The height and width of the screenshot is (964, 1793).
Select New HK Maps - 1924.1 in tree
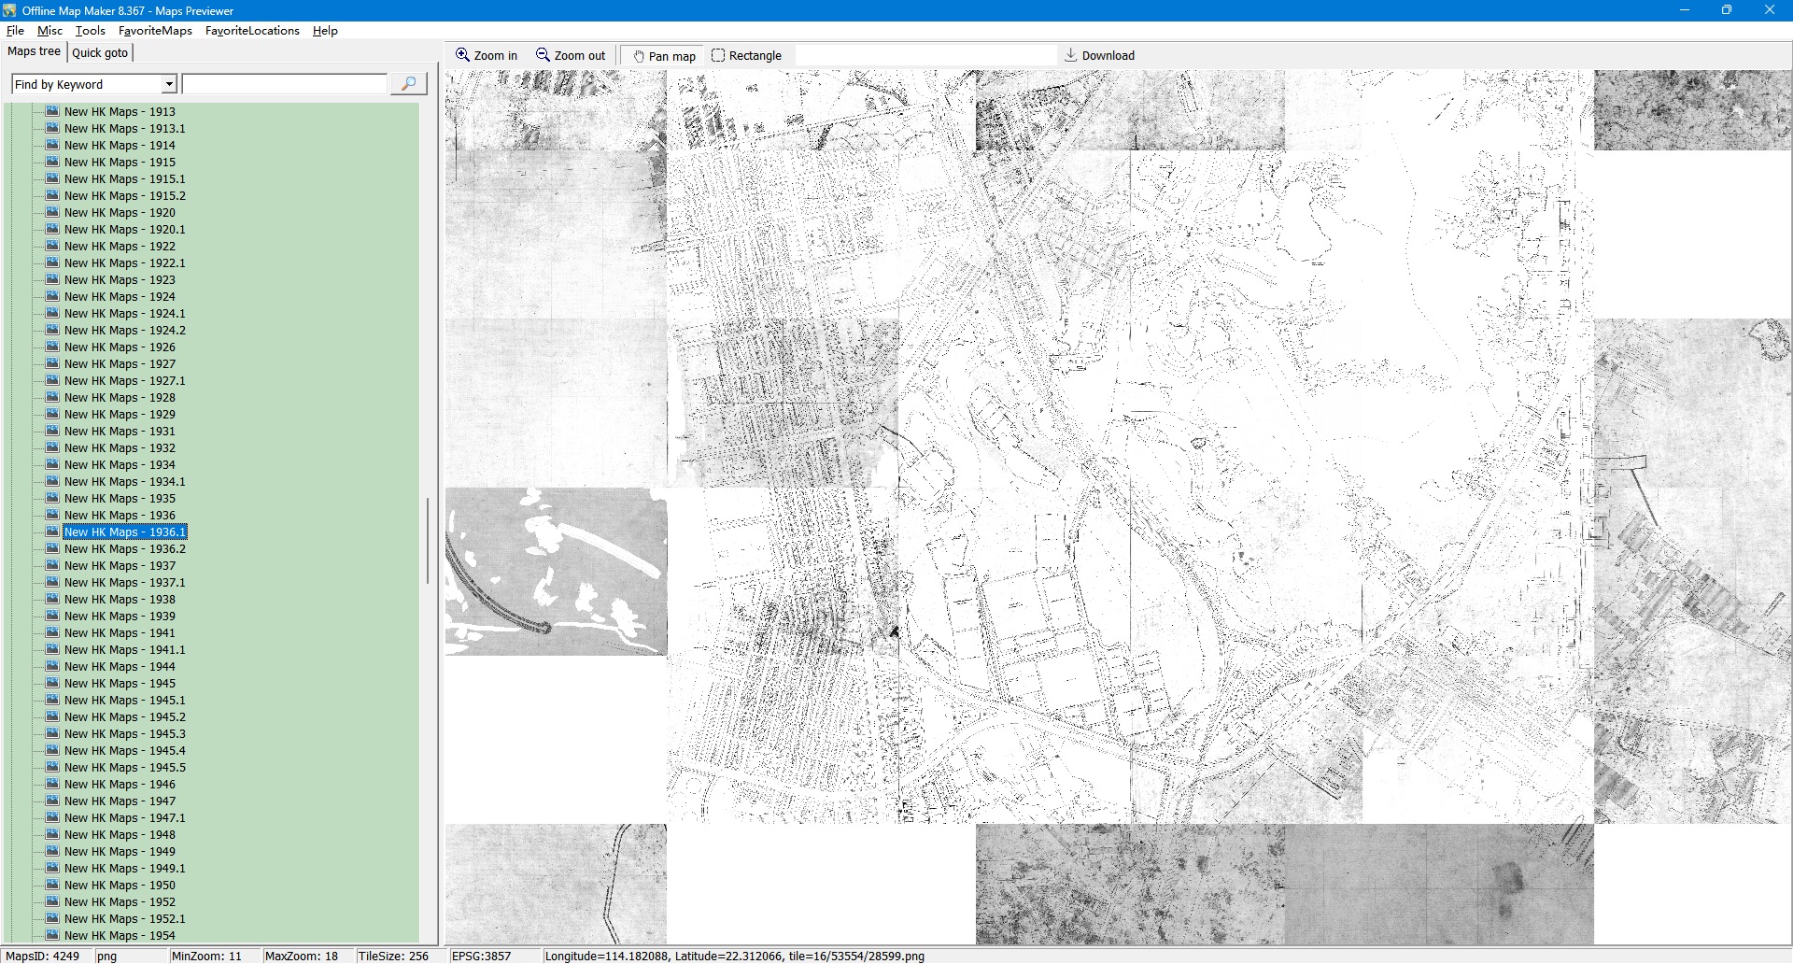tap(124, 314)
